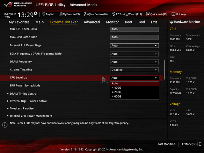Click the memory capacity 32768 MB value

(x=175, y=93)
